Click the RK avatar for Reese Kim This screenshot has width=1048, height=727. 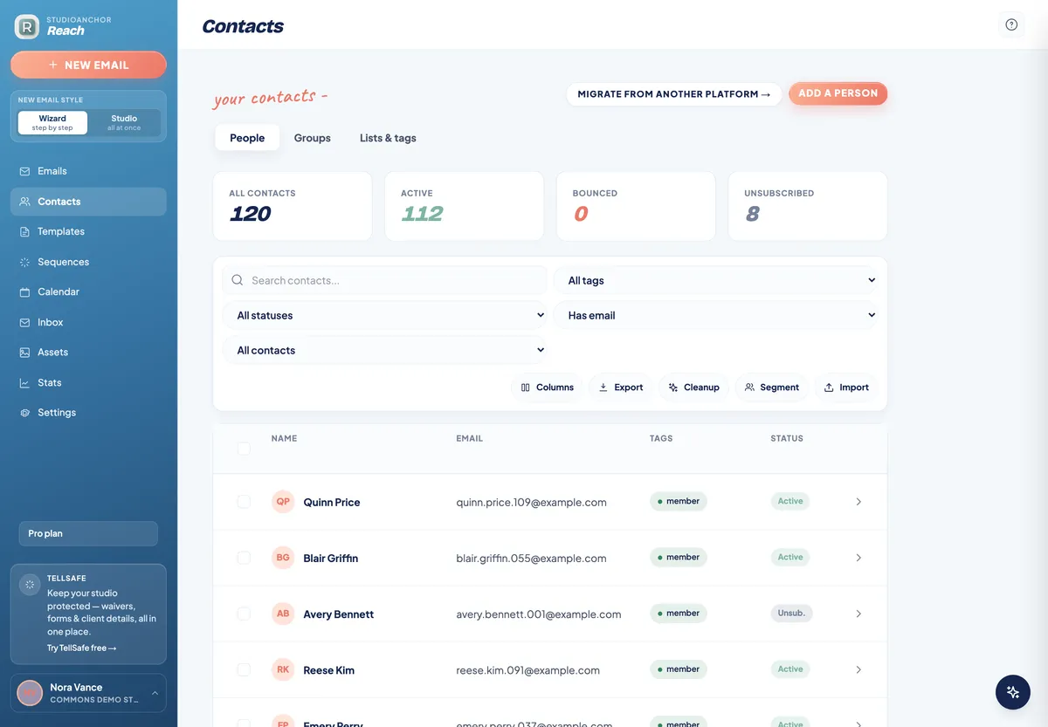(283, 669)
